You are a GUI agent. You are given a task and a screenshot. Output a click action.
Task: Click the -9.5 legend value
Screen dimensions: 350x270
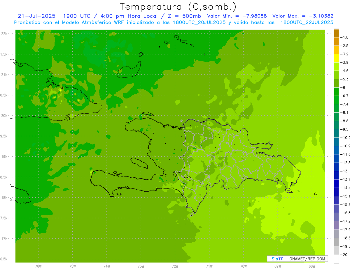coord(345,129)
